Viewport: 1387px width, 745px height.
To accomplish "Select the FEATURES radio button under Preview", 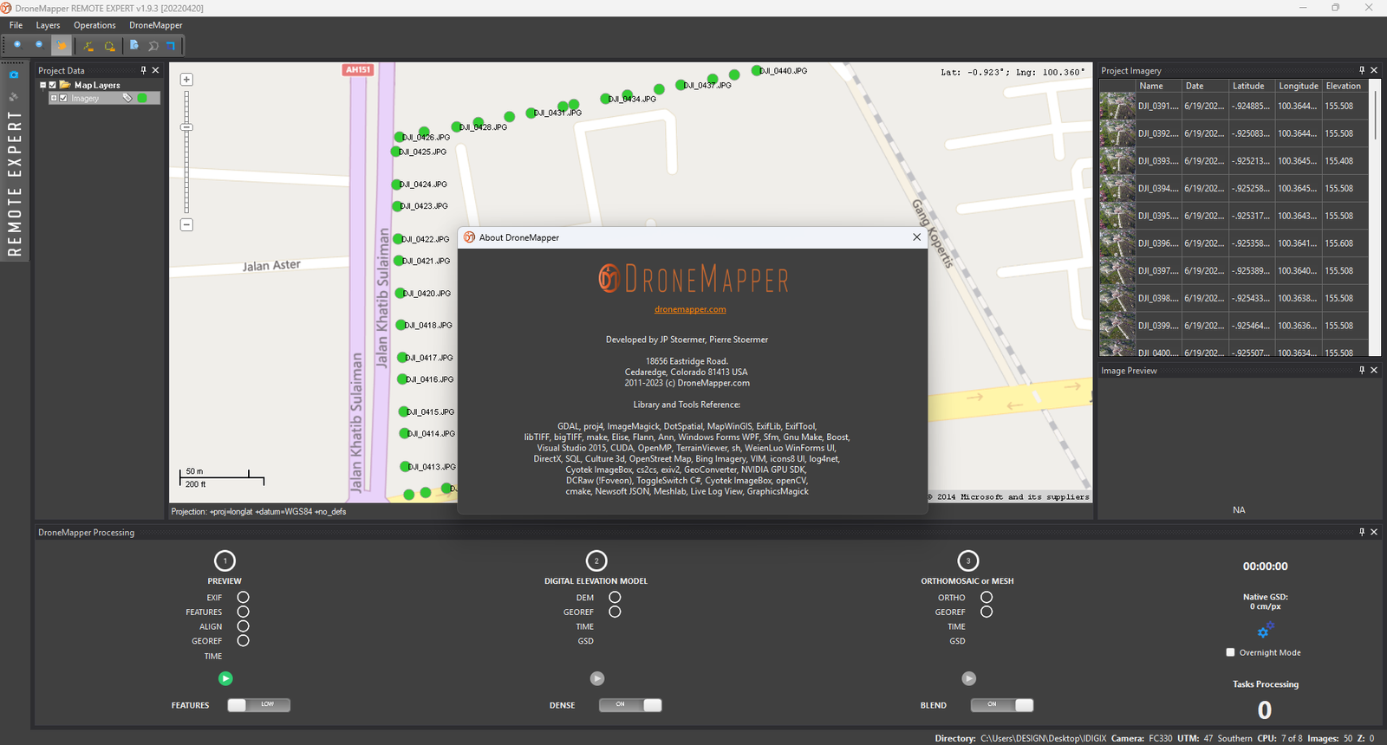I will 244,612.
